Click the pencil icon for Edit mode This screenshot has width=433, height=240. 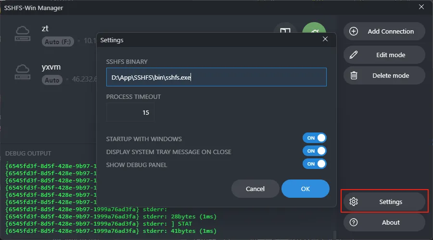coord(354,55)
